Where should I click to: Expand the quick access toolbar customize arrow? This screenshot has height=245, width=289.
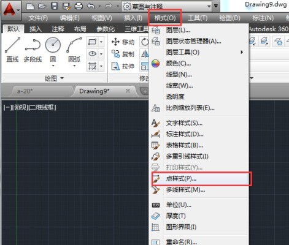coord(216,6)
